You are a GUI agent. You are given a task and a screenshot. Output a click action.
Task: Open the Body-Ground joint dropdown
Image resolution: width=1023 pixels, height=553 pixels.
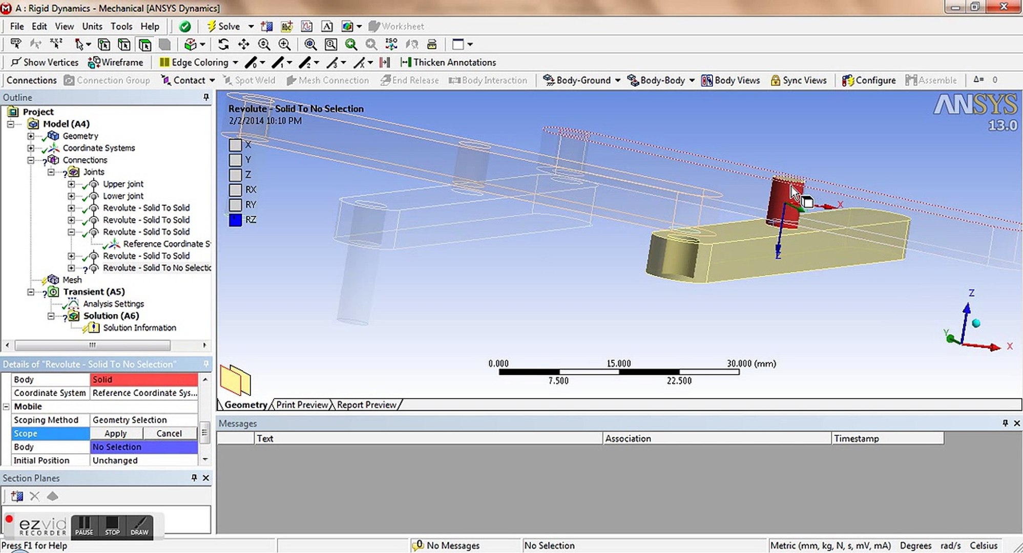point(617,80)
